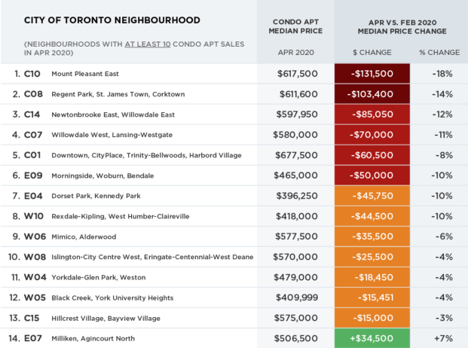468x348 pixels.
Task: Select the $409,999 Black Creek price
Action: tap(297, 298)
